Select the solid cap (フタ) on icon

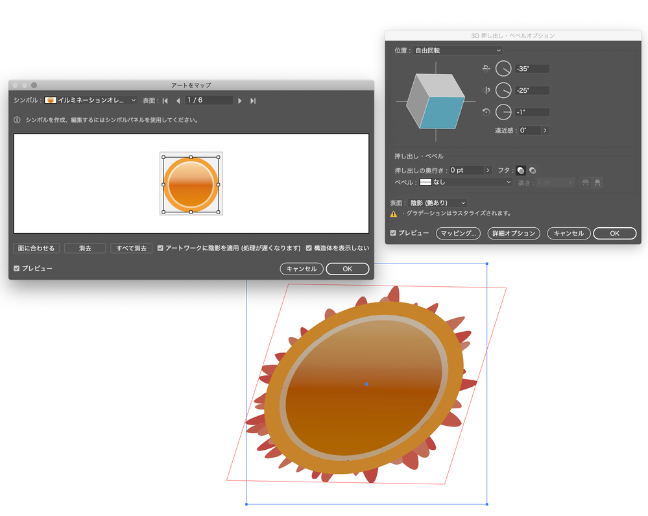click(521, 170)
